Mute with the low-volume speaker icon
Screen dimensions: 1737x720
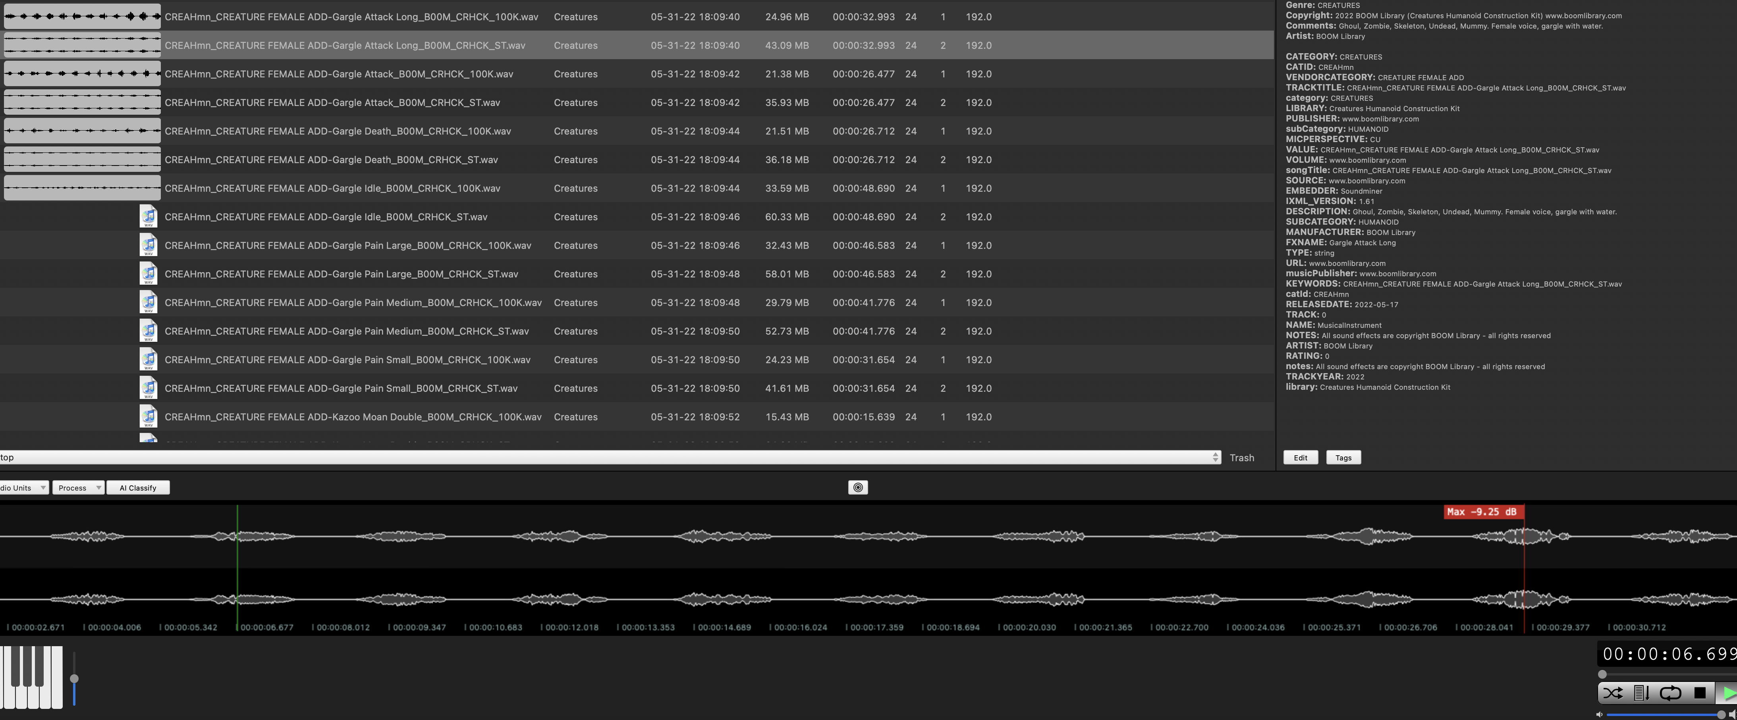1600,714
